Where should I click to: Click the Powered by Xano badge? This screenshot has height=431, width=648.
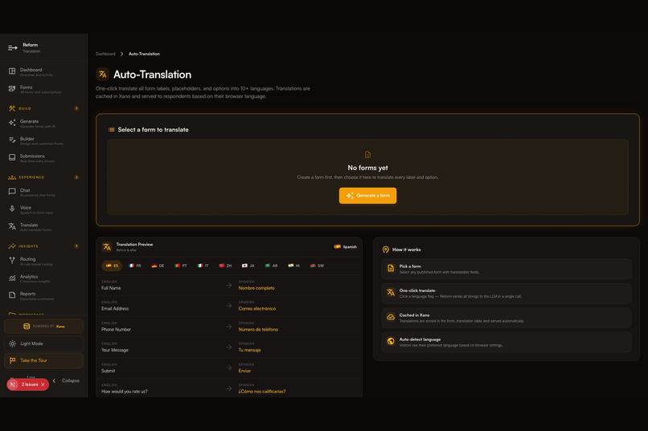tap(43, 326)
